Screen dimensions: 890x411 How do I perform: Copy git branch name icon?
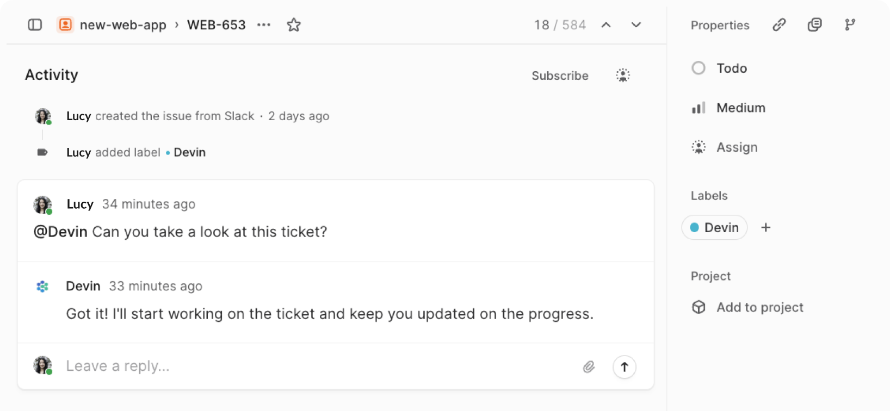pos(850,25)
